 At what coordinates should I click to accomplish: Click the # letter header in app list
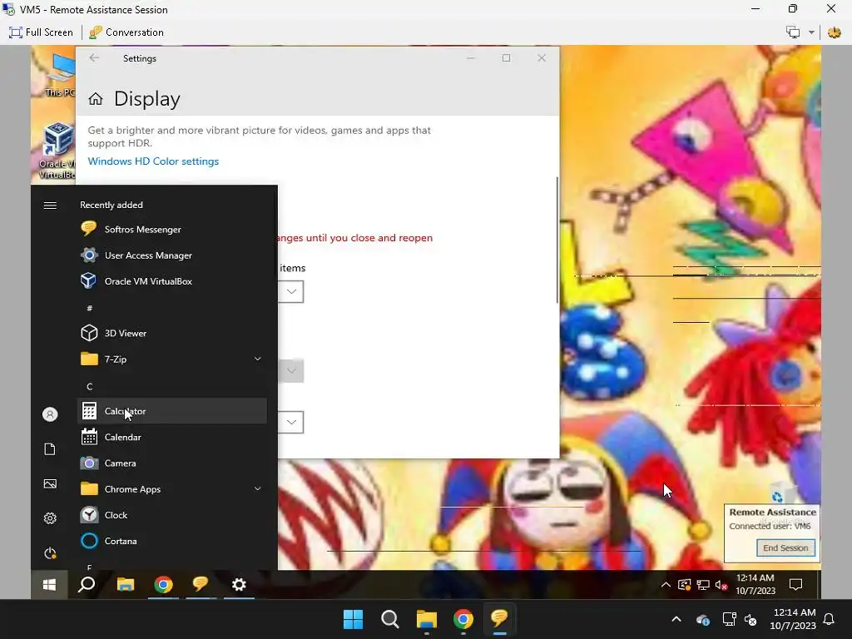90,308
